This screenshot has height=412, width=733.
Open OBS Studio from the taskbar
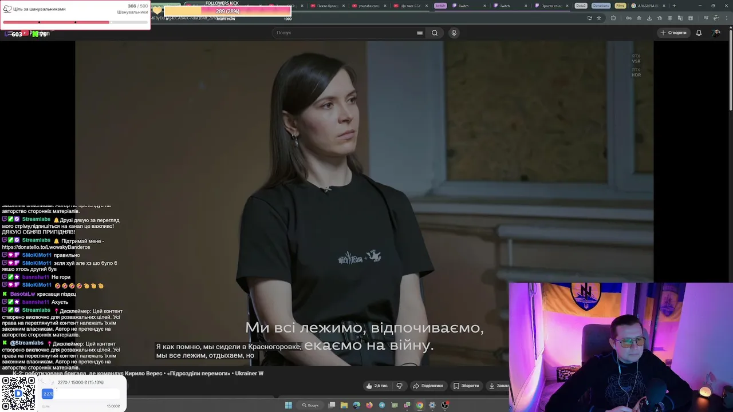click(445, 405)
